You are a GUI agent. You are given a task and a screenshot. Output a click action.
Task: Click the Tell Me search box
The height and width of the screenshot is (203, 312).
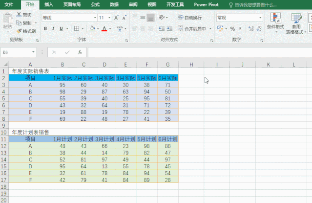pos(253,5)
